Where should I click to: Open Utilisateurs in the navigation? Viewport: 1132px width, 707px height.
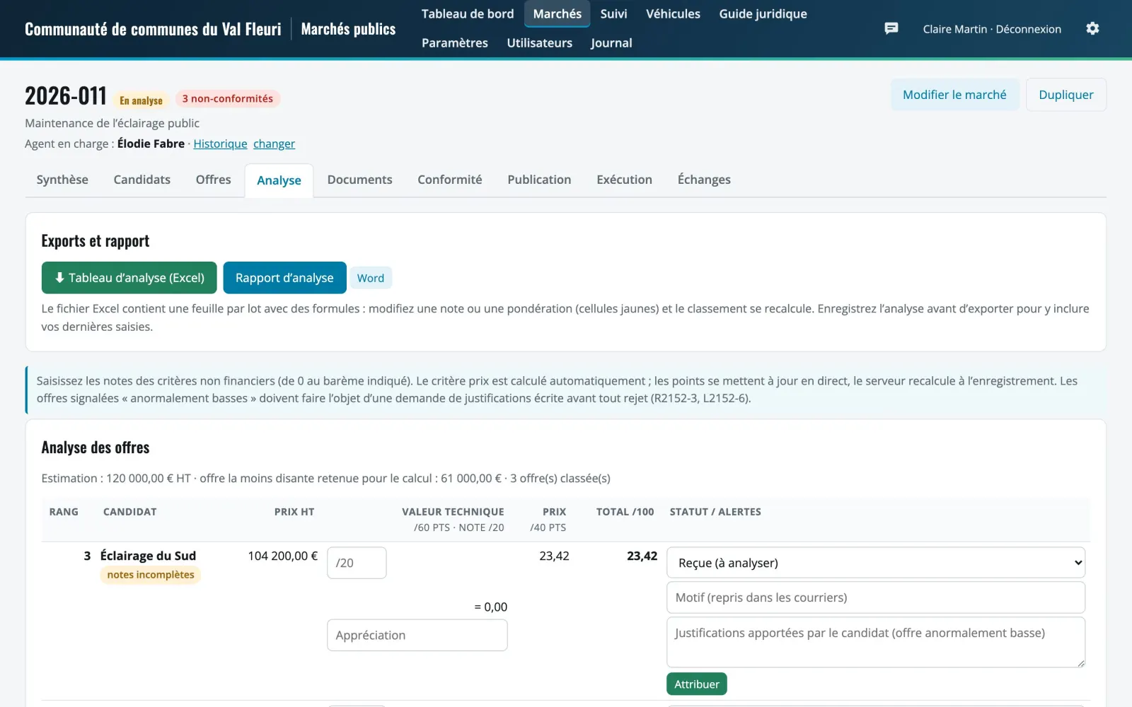click(540, 43)
